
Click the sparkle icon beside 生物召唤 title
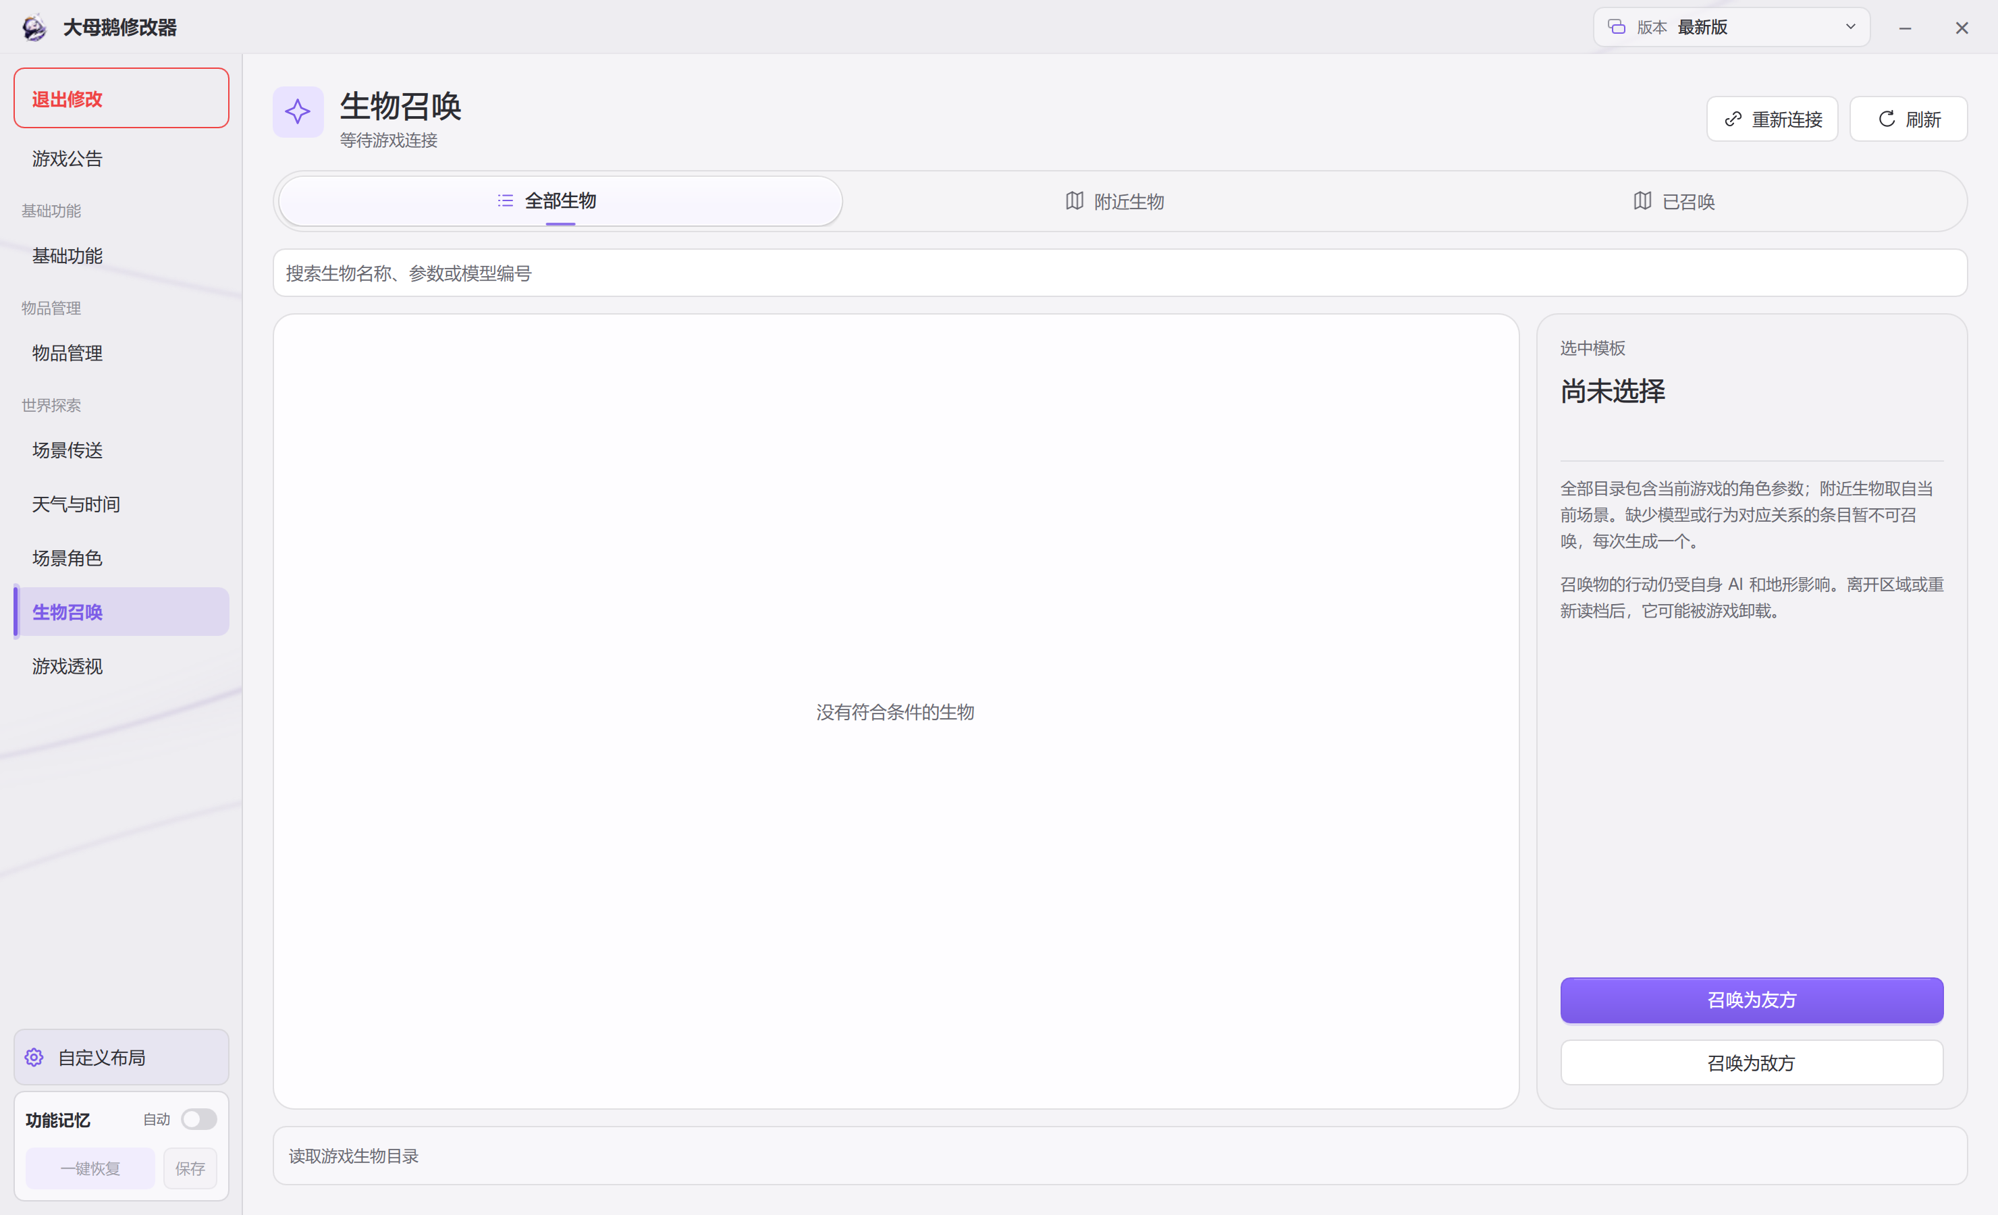298,112
